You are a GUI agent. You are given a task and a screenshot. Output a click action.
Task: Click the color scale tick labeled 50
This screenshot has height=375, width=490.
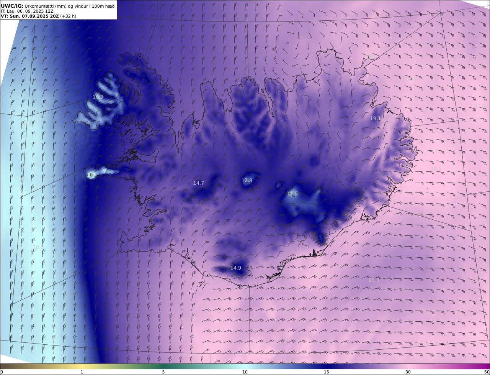click(x=487, y=372)
